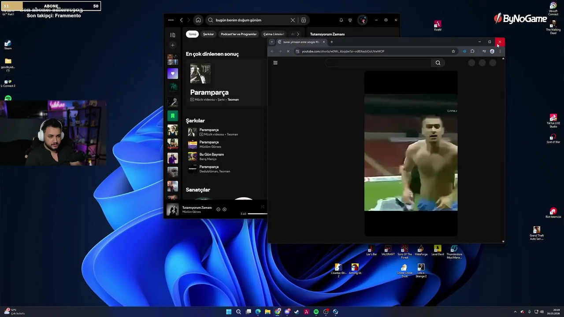Open Goose Goose Duck desktop shortcut
The height and width of the screenshot is (317, 564).
tap(404, 270)
